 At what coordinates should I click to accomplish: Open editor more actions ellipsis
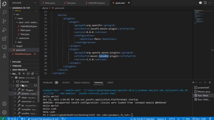click(210, 3)
